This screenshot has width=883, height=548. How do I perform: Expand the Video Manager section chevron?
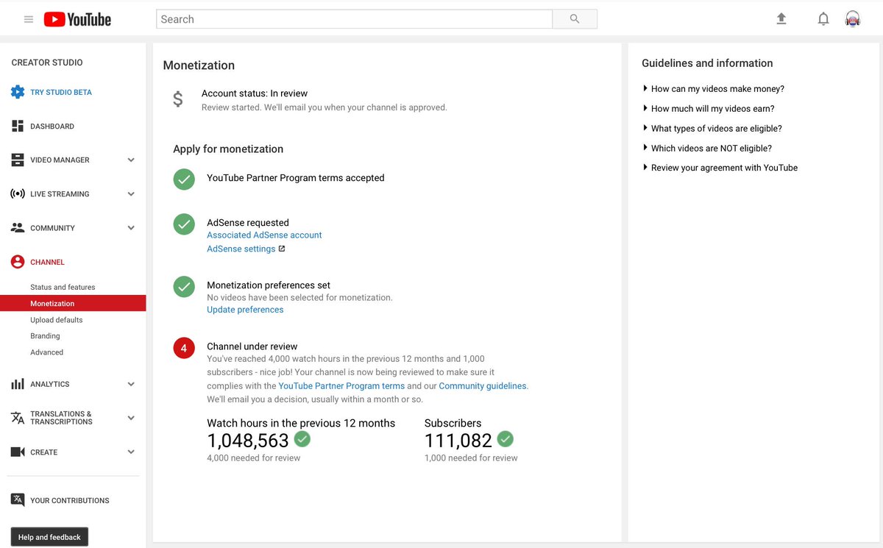pyautogui.click(x=131, y=160)
